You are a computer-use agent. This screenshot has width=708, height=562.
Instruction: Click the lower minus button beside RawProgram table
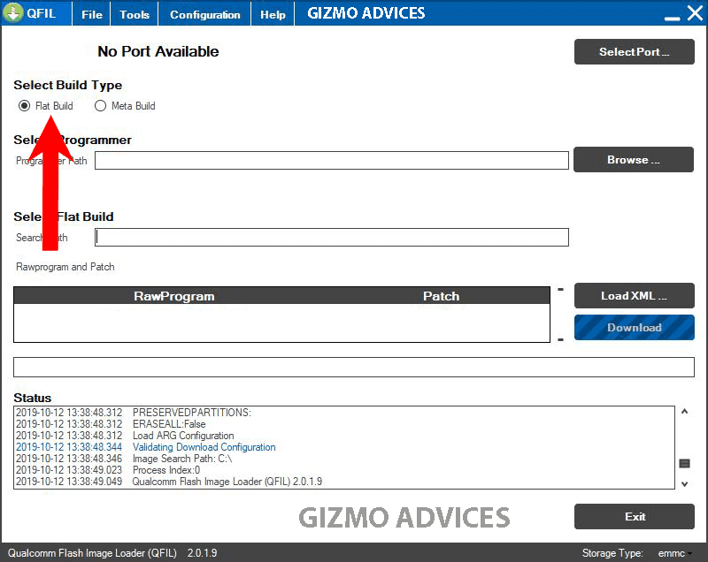coord(560,339)
